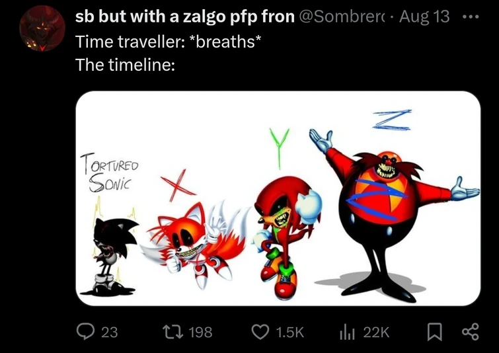Image resolution: width=499 pixels, height=353 pixels.
Task: Open the attached image on the Tortured Sonic label
Action: pyautogui.click(x=109, y=172)
